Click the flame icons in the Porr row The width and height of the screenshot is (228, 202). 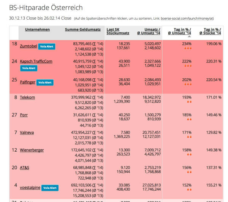click(189, 119)
